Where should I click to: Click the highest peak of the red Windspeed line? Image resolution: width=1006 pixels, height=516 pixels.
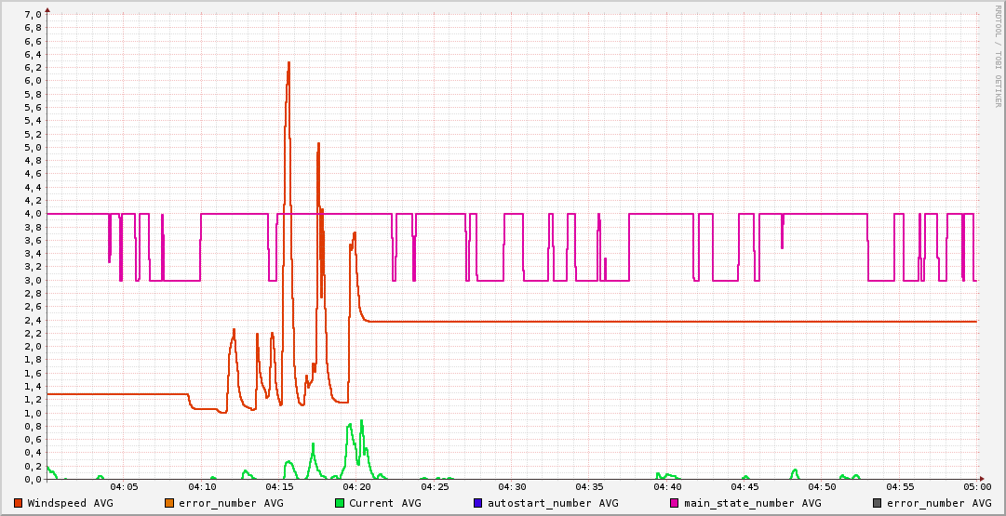[x=288, y=63]
